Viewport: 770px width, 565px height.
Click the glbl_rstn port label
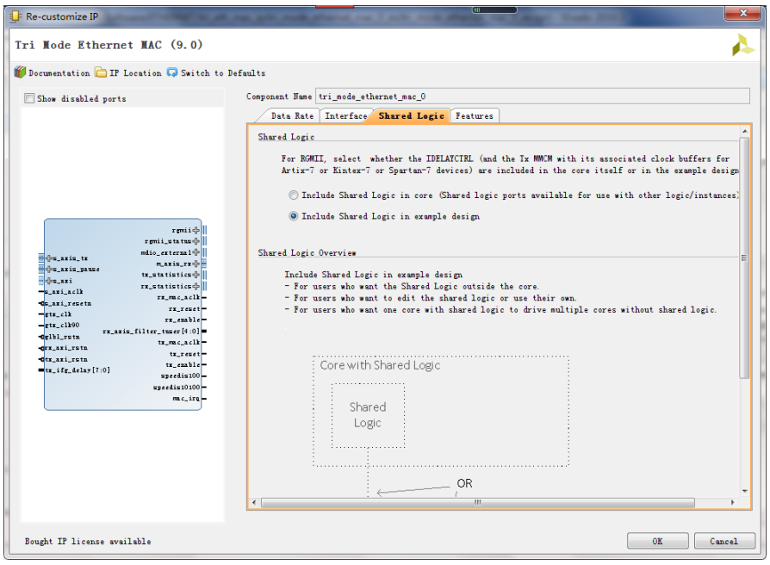point(62,337)
